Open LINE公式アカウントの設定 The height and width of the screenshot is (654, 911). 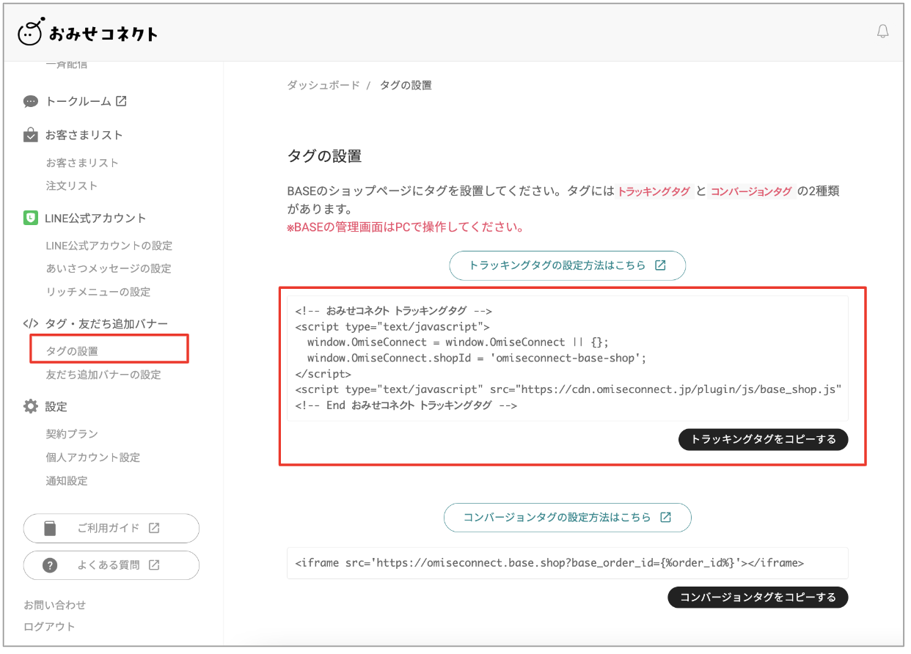coord(109,246)
